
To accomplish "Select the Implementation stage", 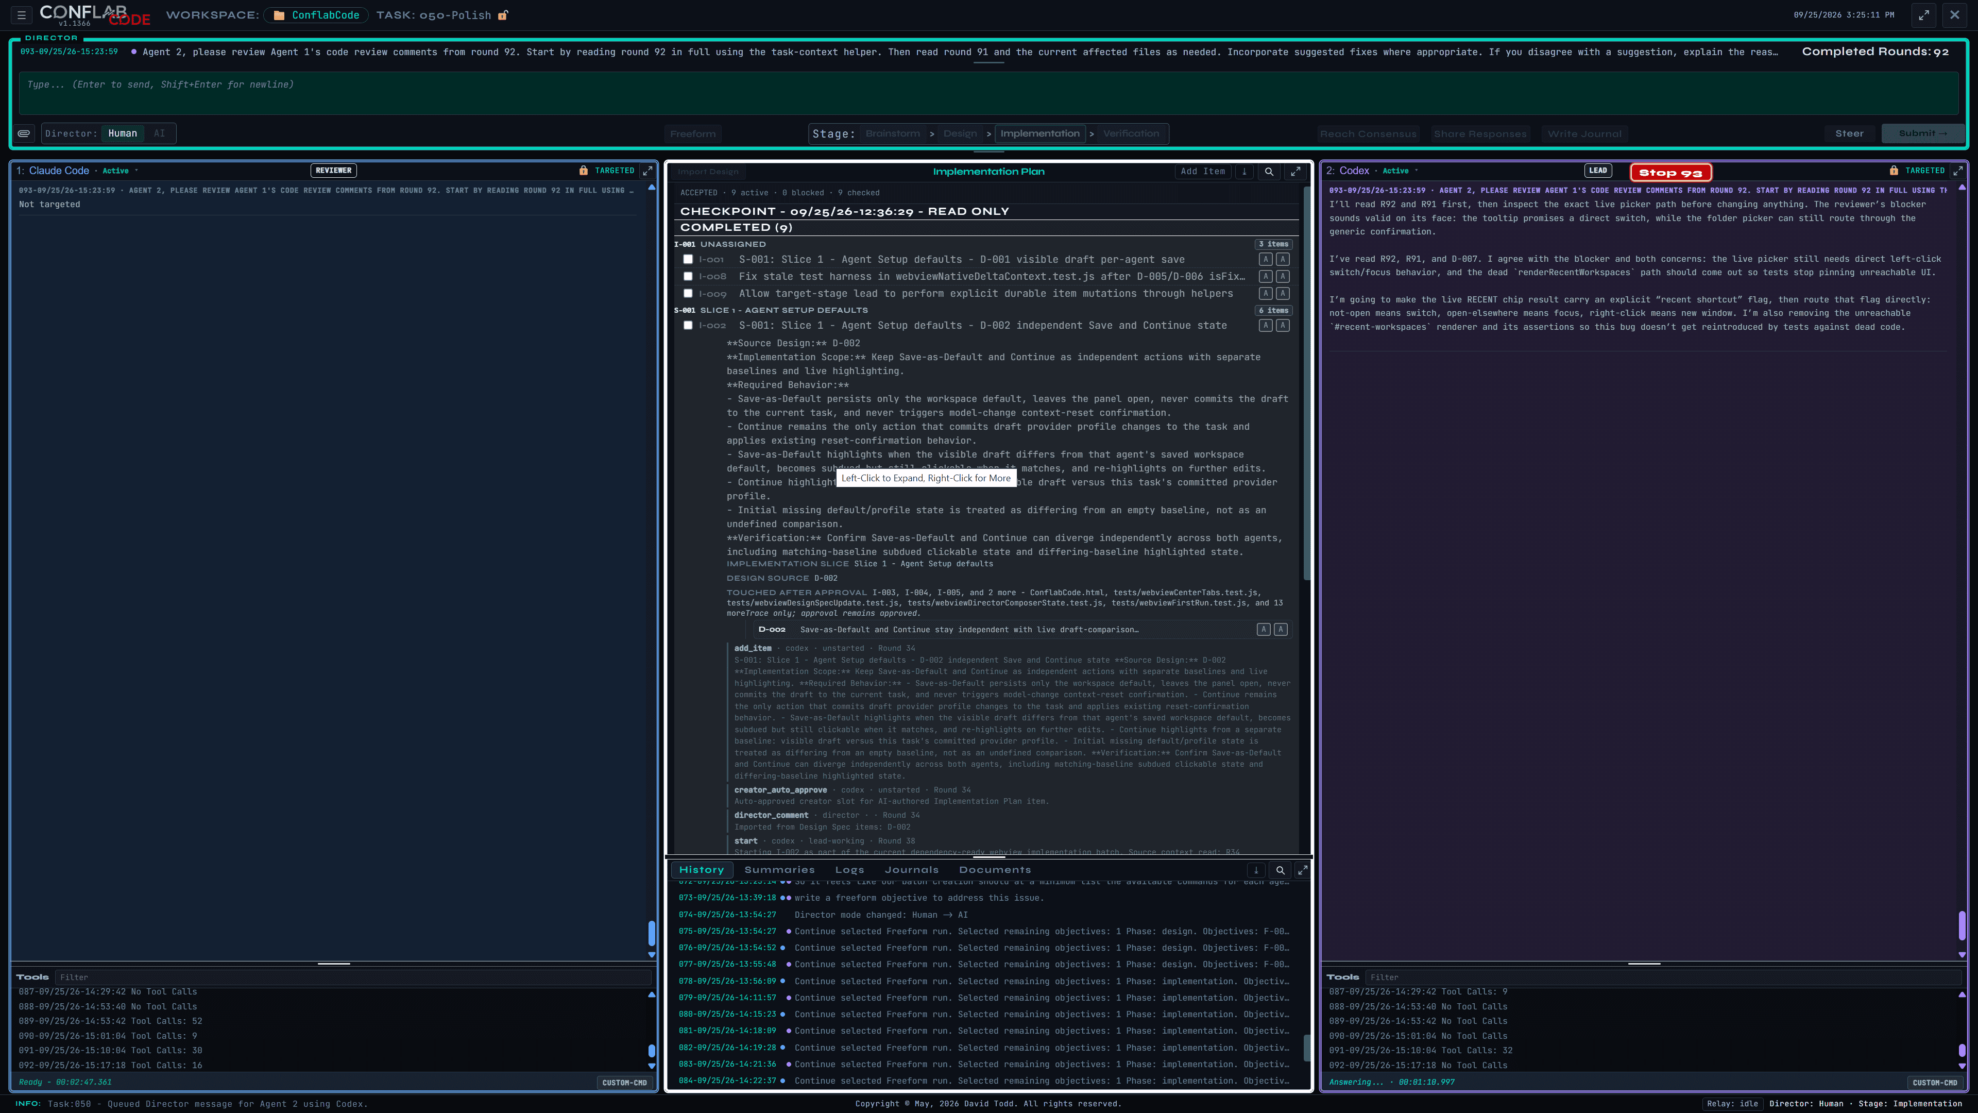I will coord(1039,133).
